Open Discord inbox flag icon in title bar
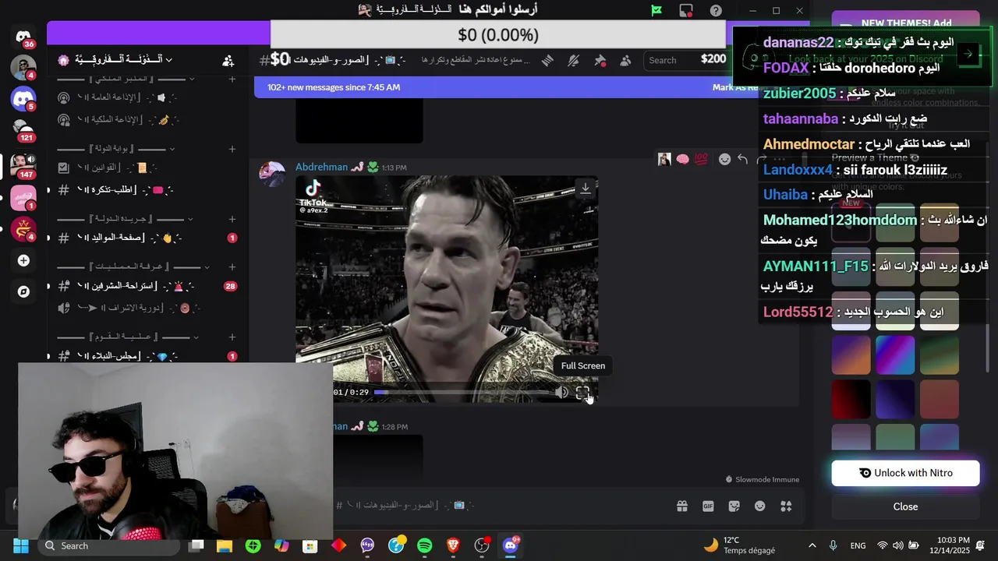 [x=656, y=10]
